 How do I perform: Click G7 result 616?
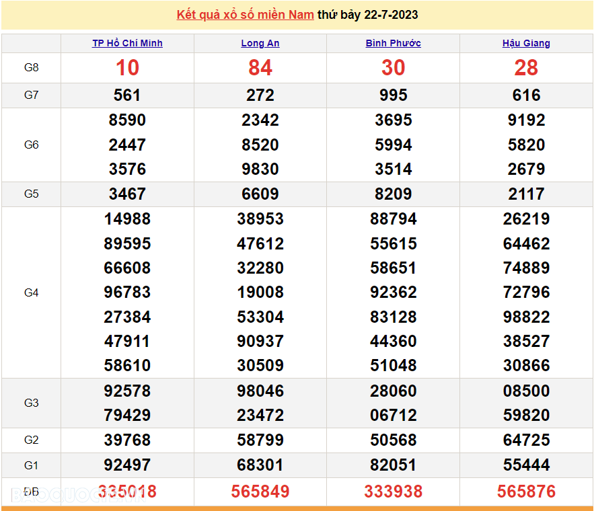(x=526, y=95)
